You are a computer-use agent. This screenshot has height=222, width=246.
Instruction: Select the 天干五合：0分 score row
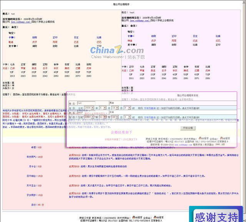click(x=34, y=186)
